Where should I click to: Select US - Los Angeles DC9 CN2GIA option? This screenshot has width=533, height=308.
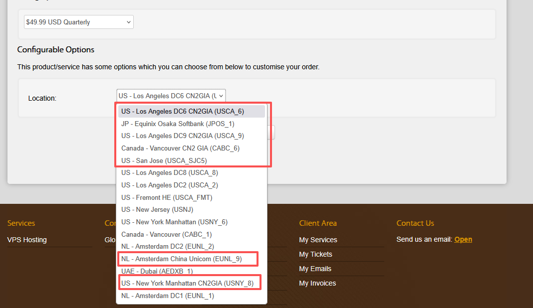[x=183, y=136]
